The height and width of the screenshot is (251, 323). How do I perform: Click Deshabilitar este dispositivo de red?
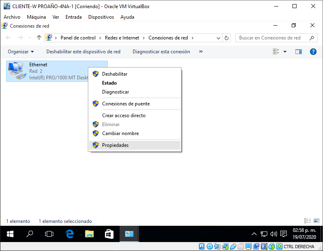[83, 52]
